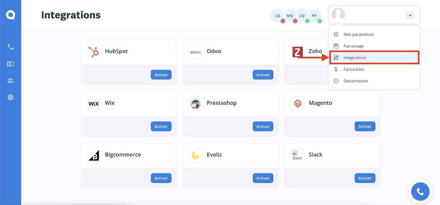
Task: Click the power icon beside Deconnexion
Action: tap(336, 81)
